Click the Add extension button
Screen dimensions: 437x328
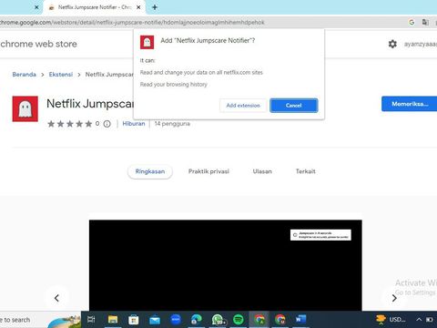(x=243, y=106)
